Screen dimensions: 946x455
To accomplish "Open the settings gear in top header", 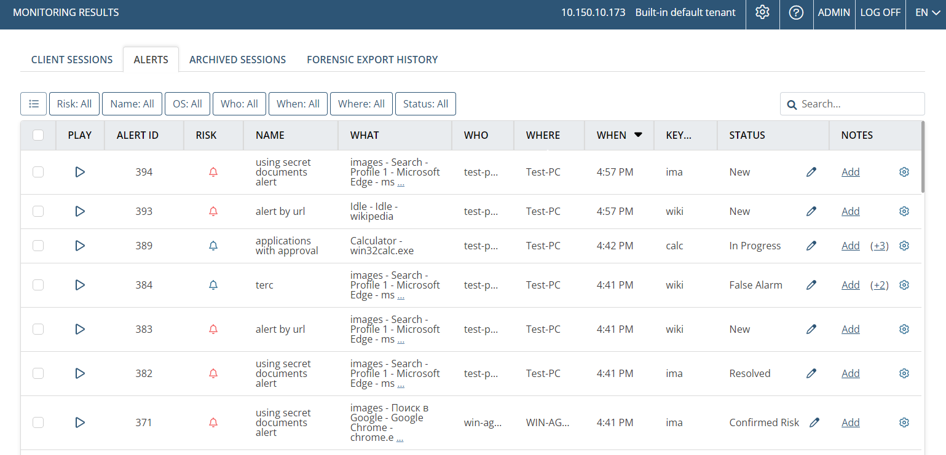I will point(762,12).
